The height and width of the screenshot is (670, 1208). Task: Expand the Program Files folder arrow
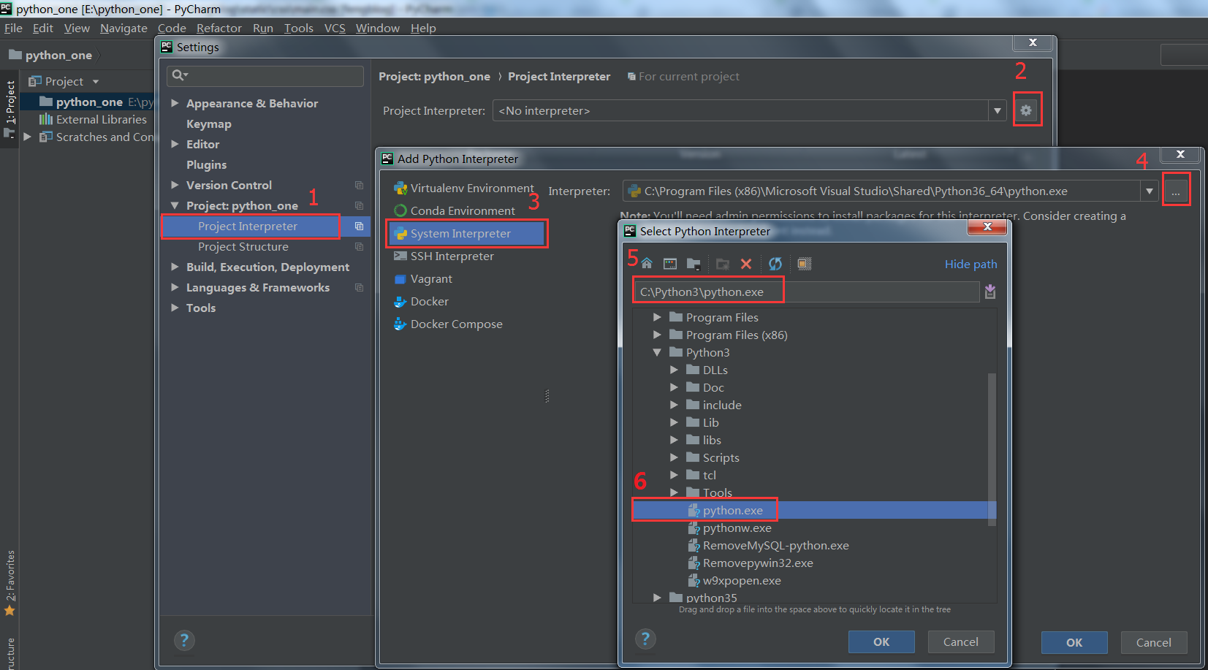(x=657, y=318)
